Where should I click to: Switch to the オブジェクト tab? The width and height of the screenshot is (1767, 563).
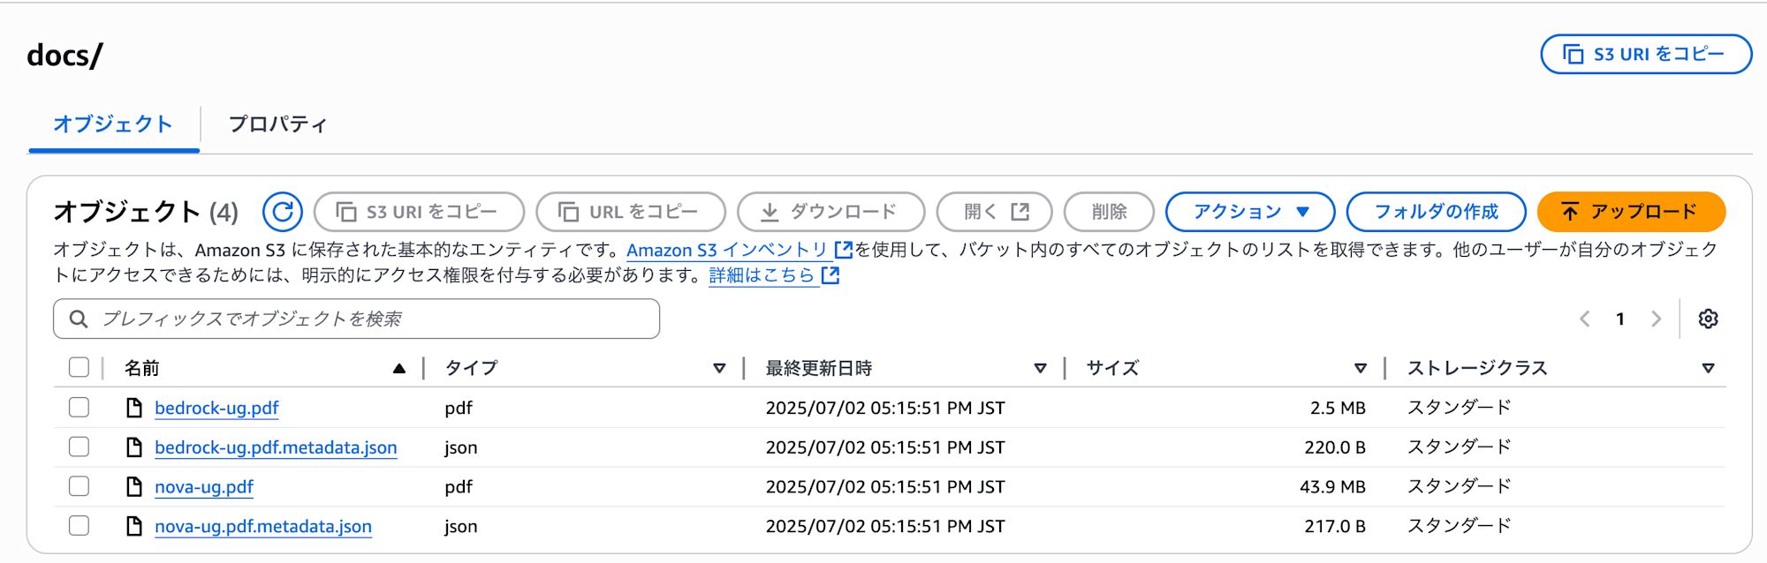pos(113,124)
